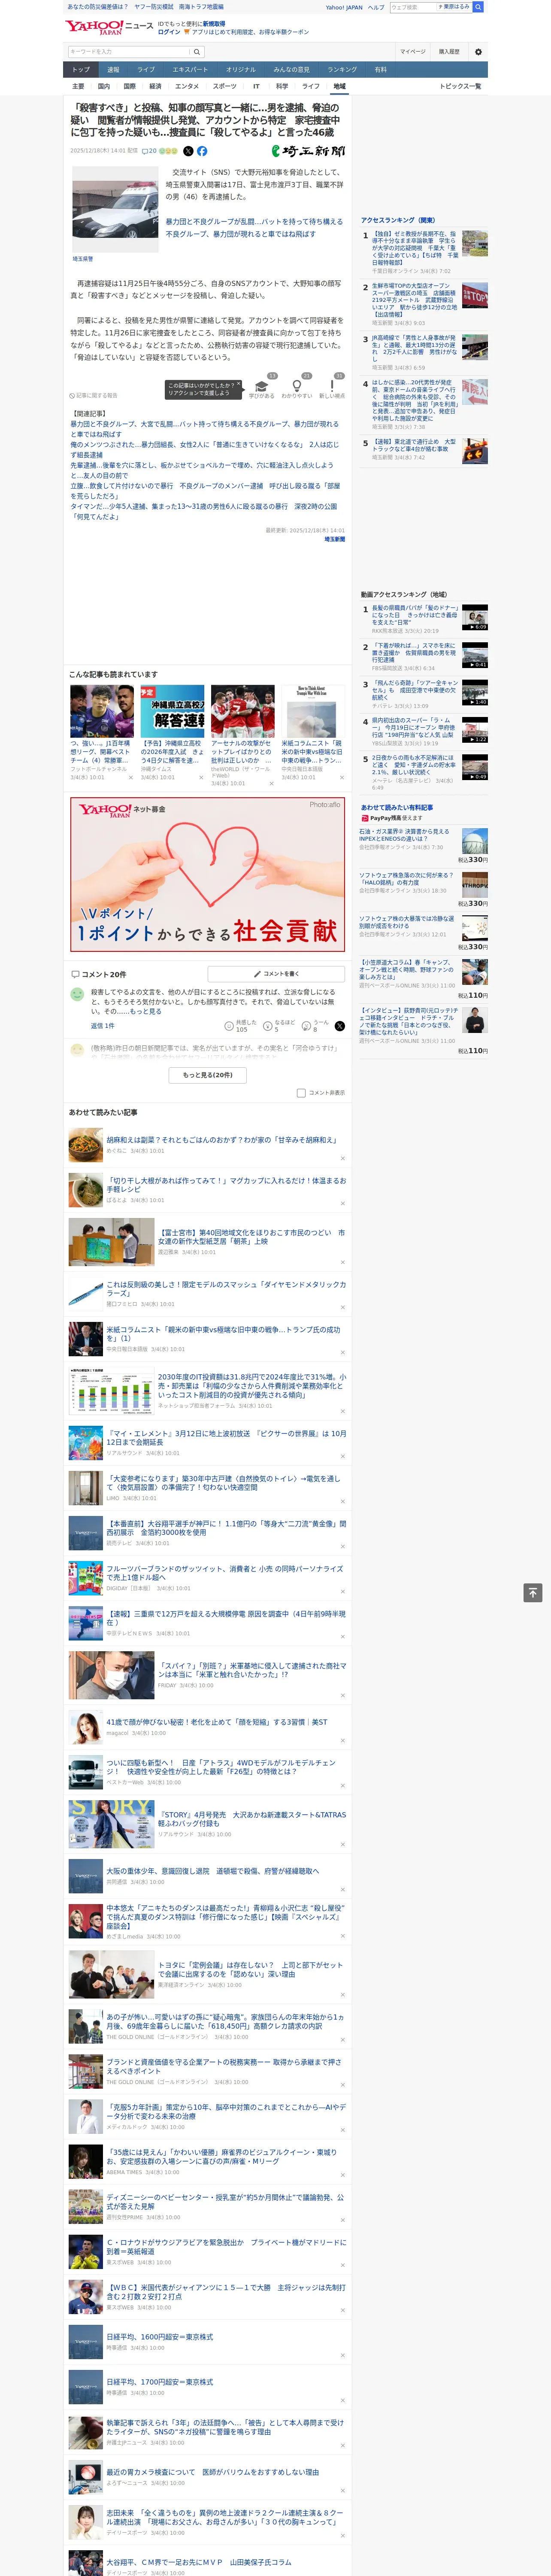Click なるほど reaction on first comment
Viewport: 551px width, 2576px height.
click(x=268, y=1026)
